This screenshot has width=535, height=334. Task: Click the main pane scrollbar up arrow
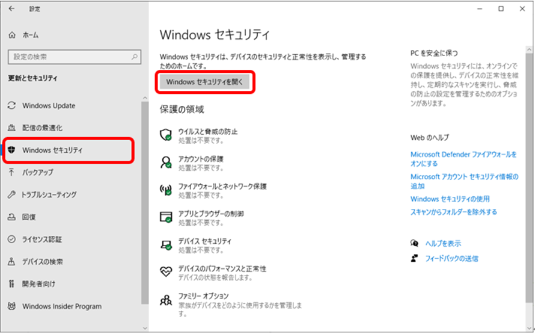point(529,50)
